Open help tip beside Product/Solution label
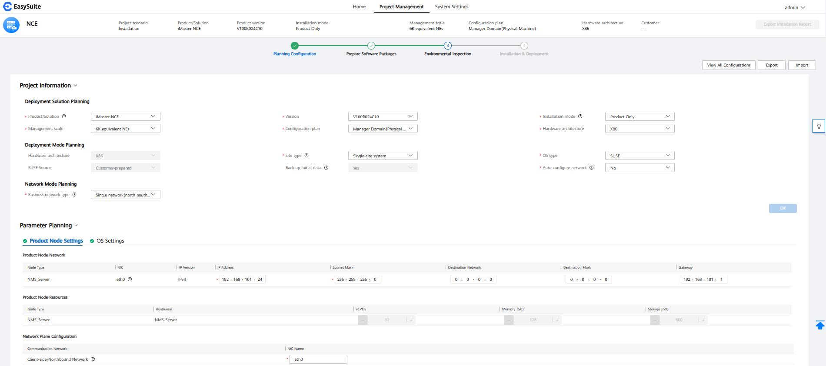This screenshot has height=366, width=826. click(x=64, y=116)
